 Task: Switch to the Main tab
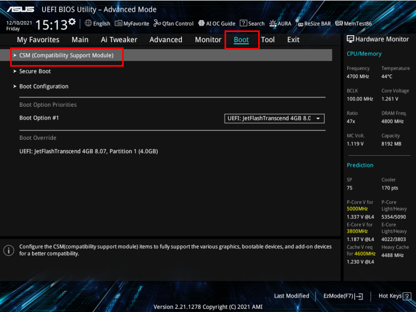coord(80,40)
